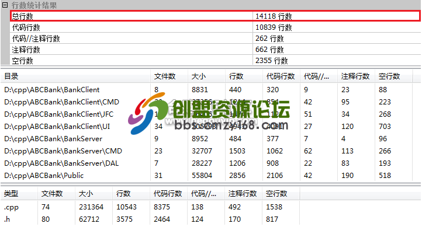This screenshot has width=422, height=227.
Task: Click the value 262 行数
Action: click(269, 39)
